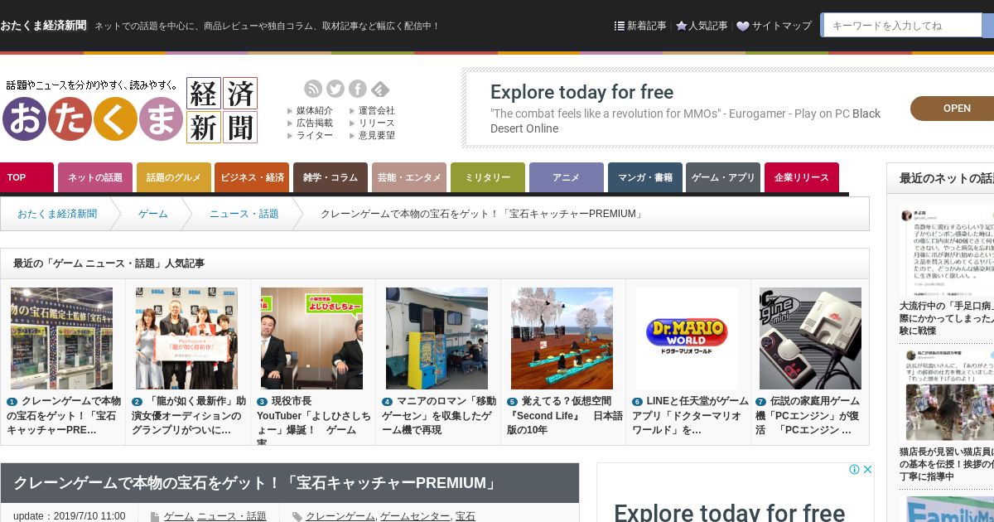994x522 pixels.
Task: Click tag icon beside クレーンゲーム
Action: coord(297,516)
